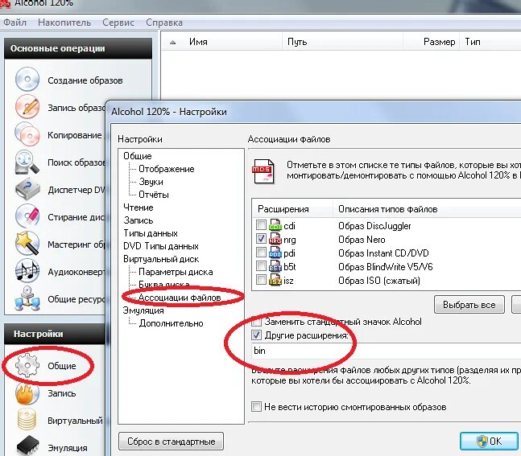Click the Общие gear icon in Настройки
The height and width of the screenshot is (456, 521).
(27, 365)
